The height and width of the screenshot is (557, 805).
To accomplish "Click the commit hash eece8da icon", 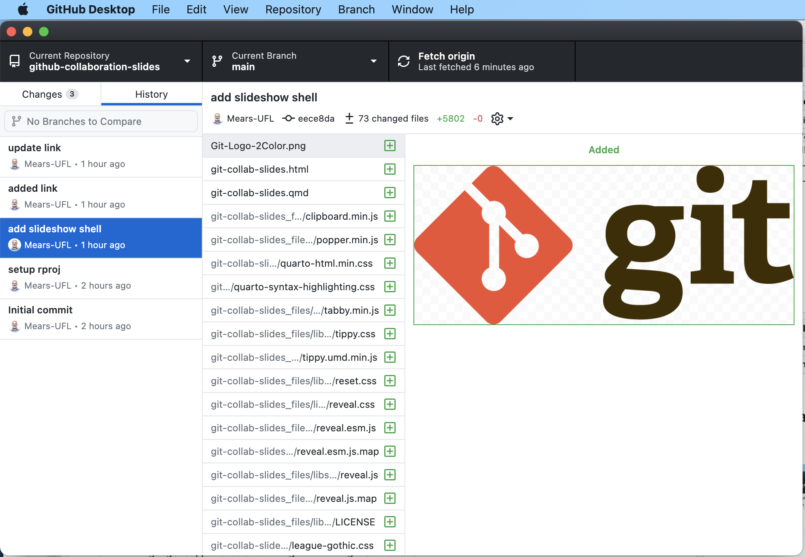I will point(288,118).
